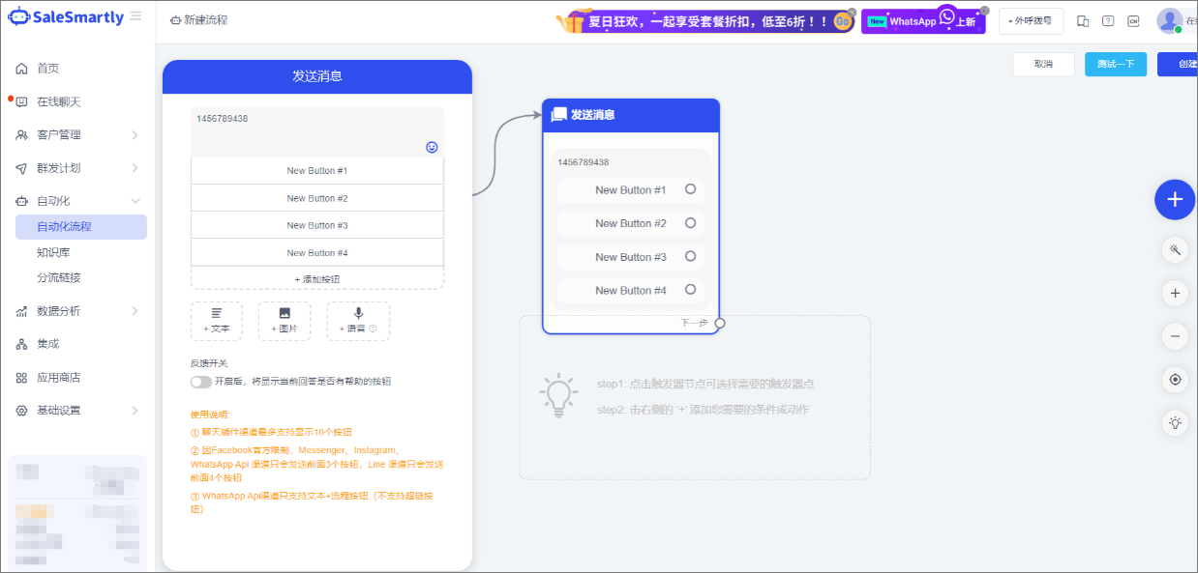Click the 外呼拨号 button
Viewport: 1198px width, 573px height.
click(x=1031, y=21)
